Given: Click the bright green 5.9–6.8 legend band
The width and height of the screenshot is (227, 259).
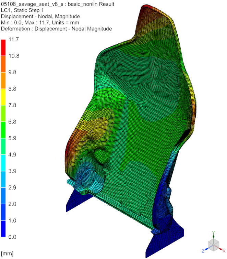Looking at the screenshot, I should point(3,130).
